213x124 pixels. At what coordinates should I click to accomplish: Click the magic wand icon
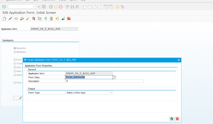click(28, 18)
